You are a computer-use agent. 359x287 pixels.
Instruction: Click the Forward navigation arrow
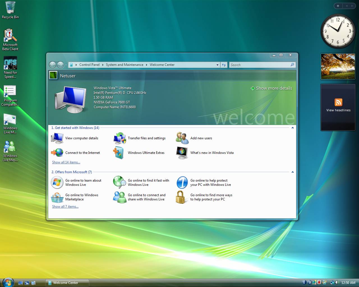(60, 65)
